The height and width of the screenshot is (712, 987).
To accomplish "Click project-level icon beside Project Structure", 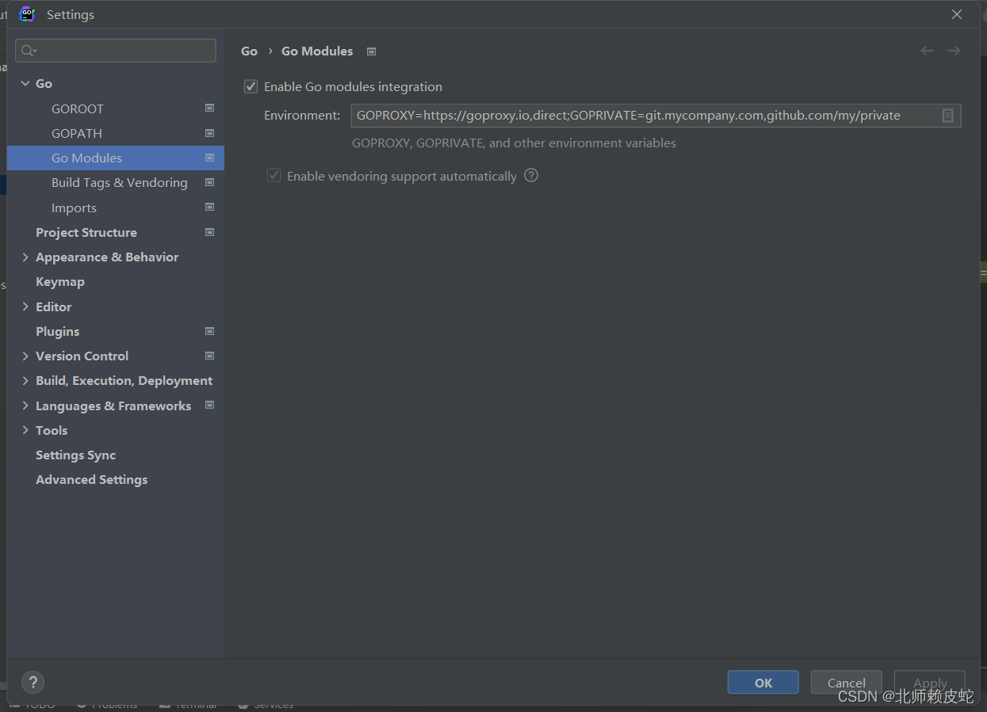I will pos(209,232).
